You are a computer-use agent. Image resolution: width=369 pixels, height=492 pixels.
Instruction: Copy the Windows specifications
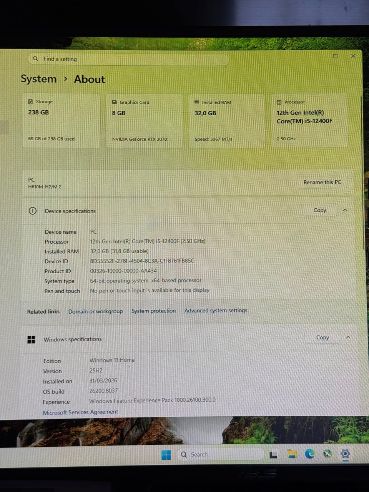(x=322, y=337)
